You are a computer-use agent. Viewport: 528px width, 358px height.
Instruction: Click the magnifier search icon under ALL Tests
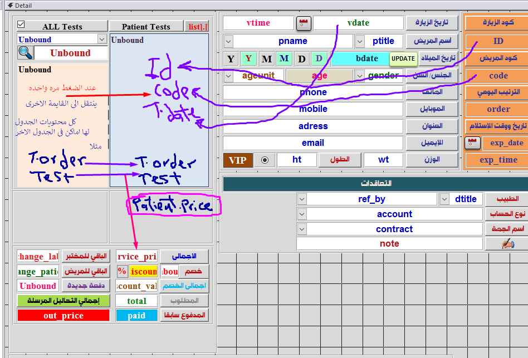click(25, 52)
